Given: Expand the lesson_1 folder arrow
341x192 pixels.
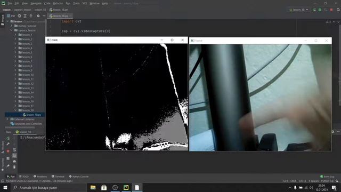Looking at the screenshot, I should pyautogui.click(x=15, y=35).
